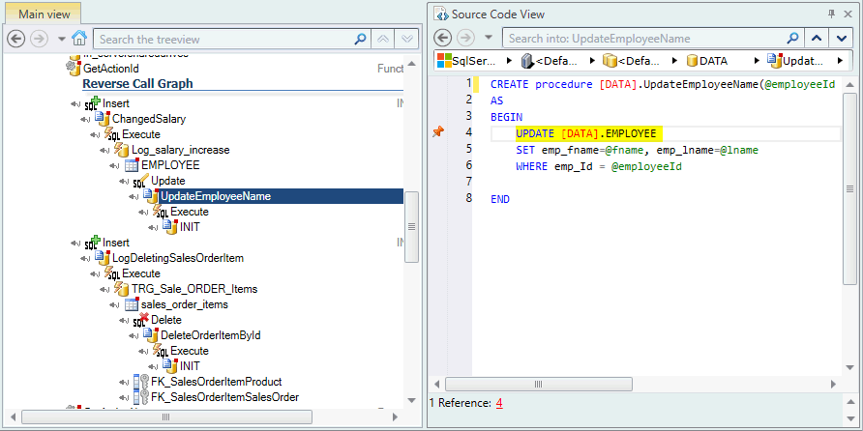Click the bookmark pin on line 4

(437, 131)
